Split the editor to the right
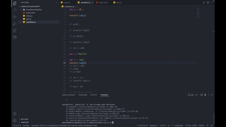Screen dimensions: 226x127 click(208, 2)
